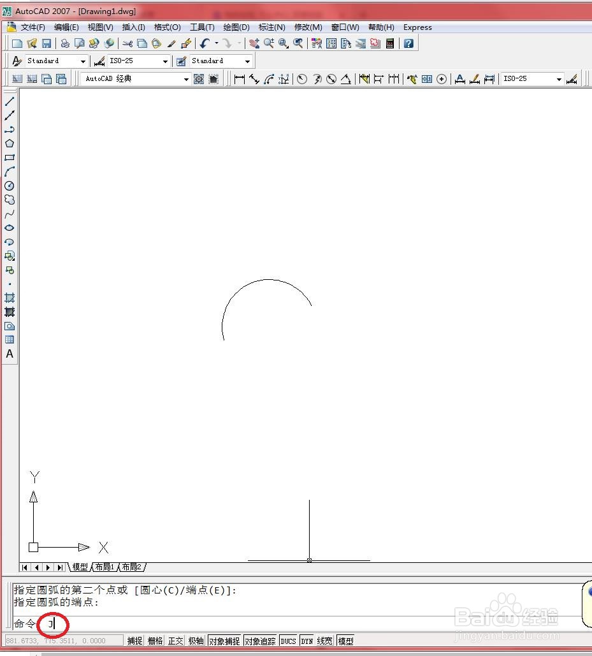Switch to the 布局1 layout tab
Image resolution: width=592 pixels, height=656 pixels.
click(x=105, y=567)
